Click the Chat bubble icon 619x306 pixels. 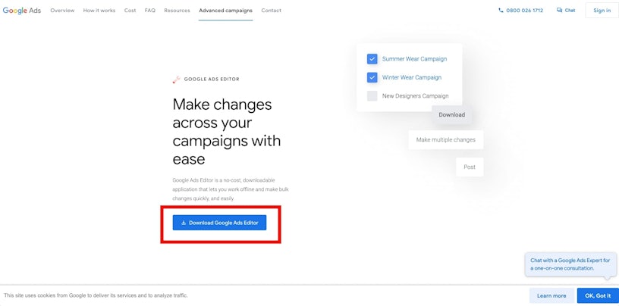[559, 11]
